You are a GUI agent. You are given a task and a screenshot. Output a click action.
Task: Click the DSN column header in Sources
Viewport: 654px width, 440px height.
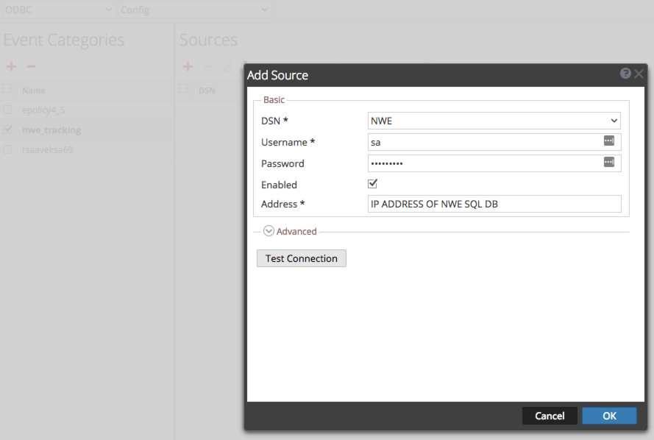pos(207,91)
